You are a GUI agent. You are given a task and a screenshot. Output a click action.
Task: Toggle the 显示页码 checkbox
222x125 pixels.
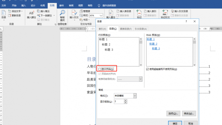point(100,69)
